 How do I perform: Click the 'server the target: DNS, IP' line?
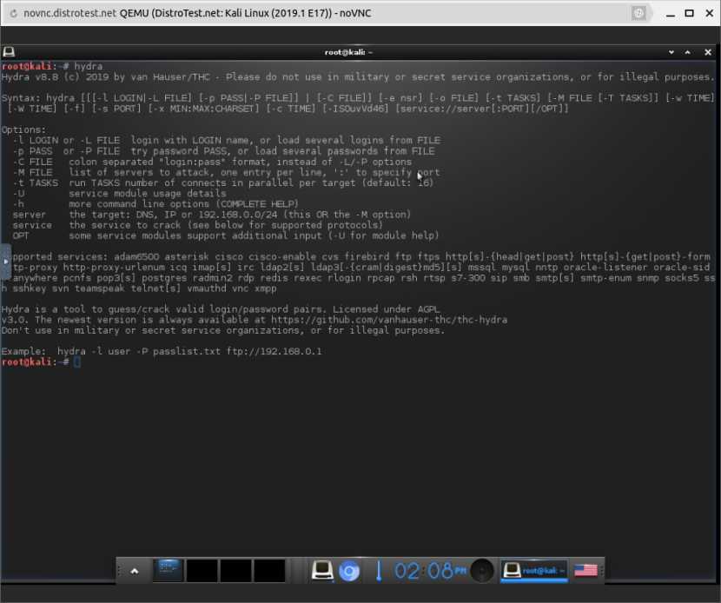[x=211, y=215]
